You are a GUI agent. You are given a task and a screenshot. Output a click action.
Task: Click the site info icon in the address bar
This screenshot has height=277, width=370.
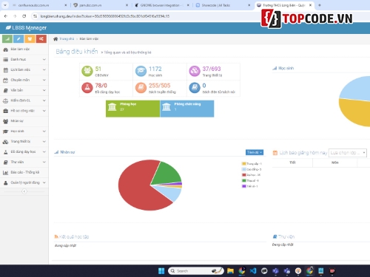[x=35, y=16]
